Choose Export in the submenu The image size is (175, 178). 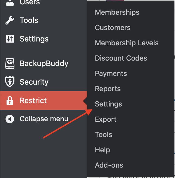pyautogui.click(x=106, y=119)
